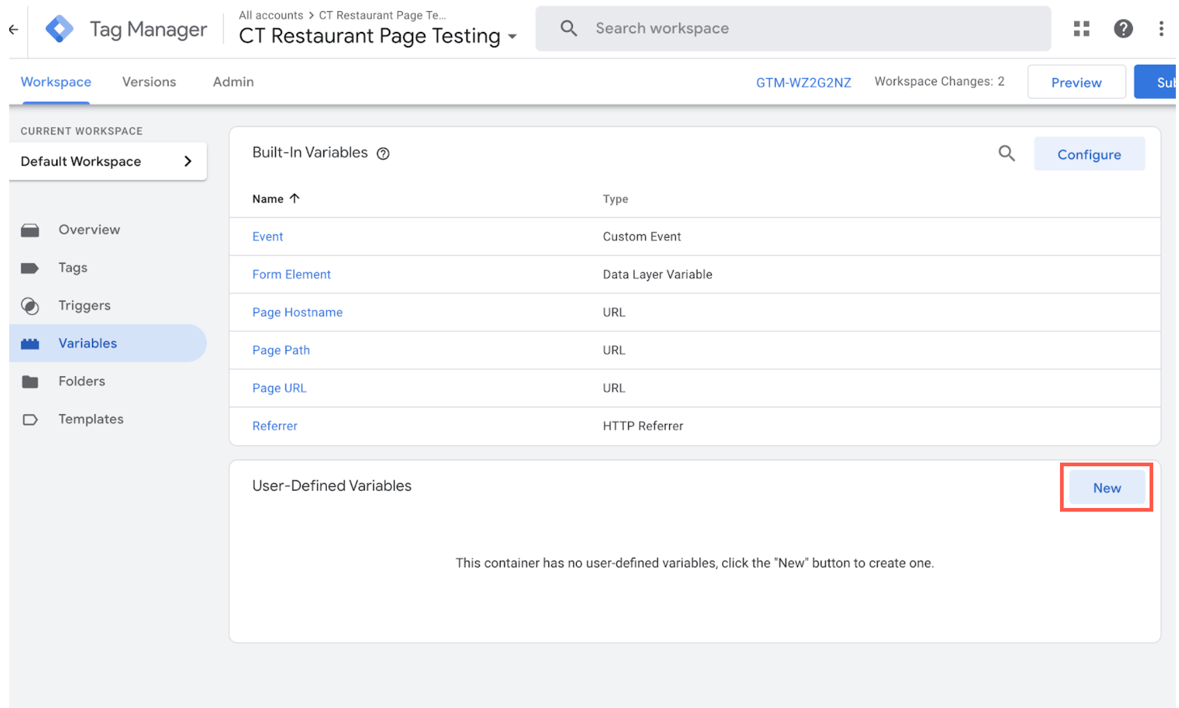Click the Name column header text
The image size is (1179, 708).
[267, 199]
